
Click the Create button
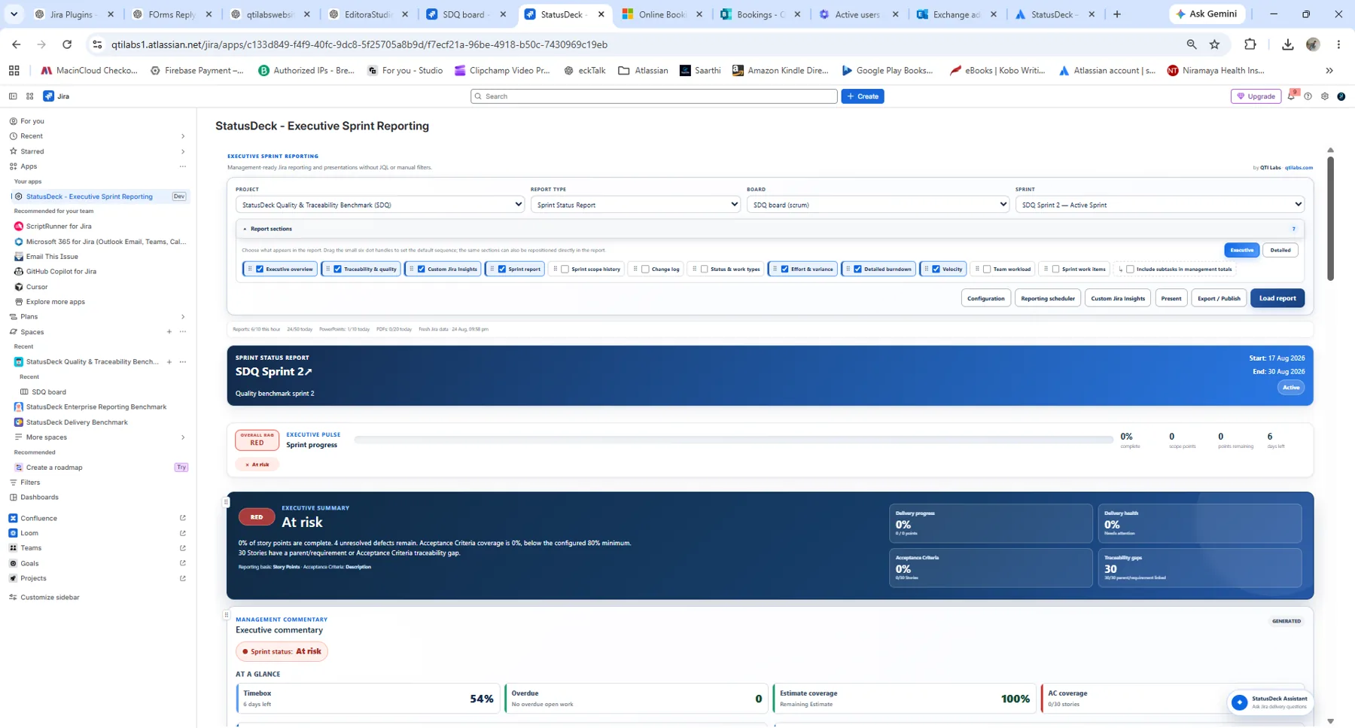tap(863, 96)
